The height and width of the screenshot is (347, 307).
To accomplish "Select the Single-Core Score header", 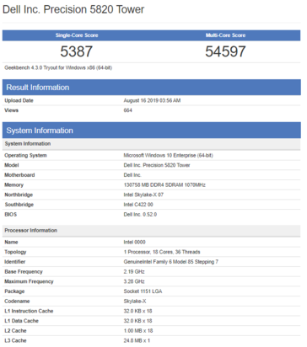I will (77, 35).
